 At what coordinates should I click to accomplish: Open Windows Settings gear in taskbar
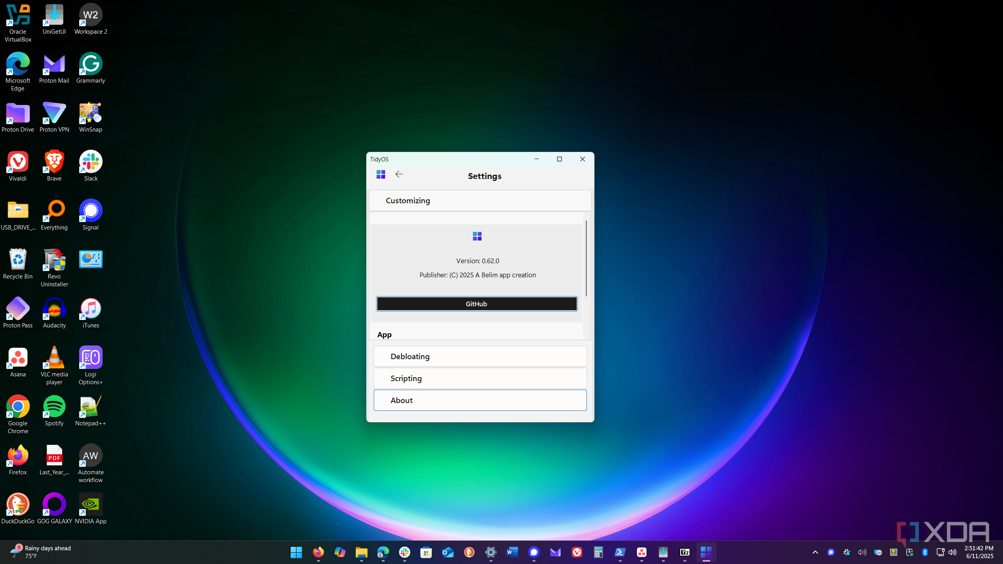coord(491,552)
